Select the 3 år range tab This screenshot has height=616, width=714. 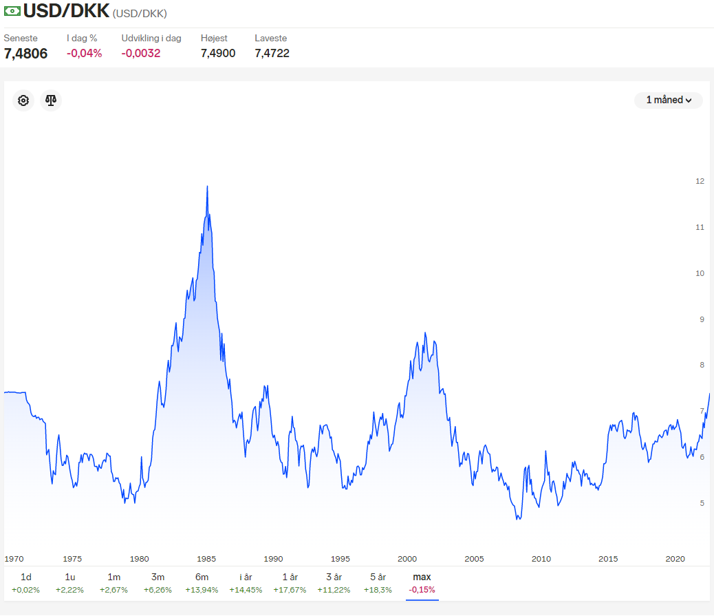click(334, 583)
